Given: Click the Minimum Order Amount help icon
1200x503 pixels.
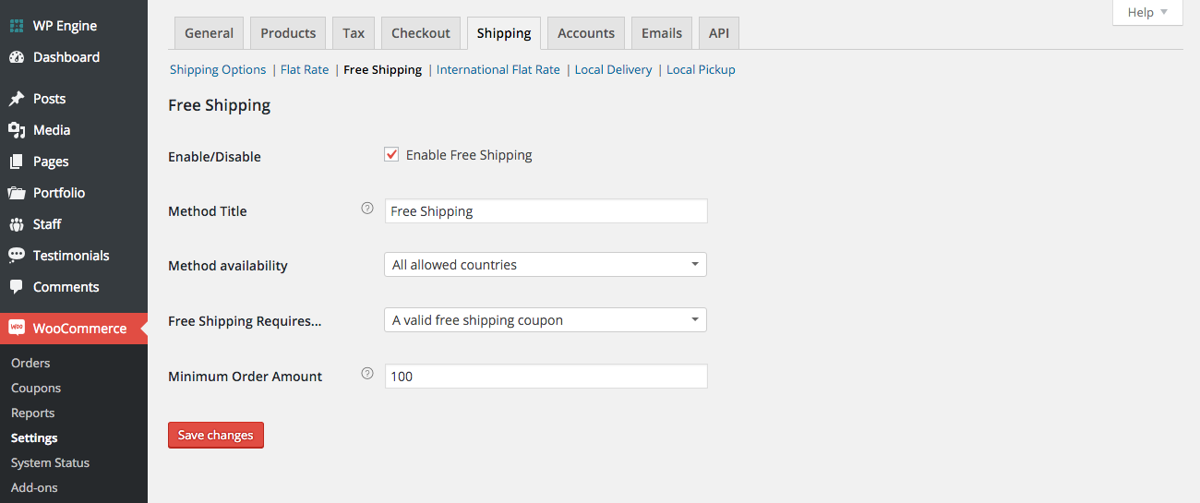Looking at the screenshot, I should pyautogui.click(x=367, y=374).
